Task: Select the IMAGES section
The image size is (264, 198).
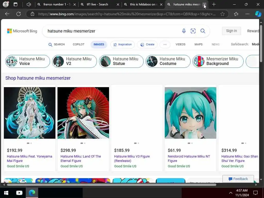Action: [x=99, y=44]
